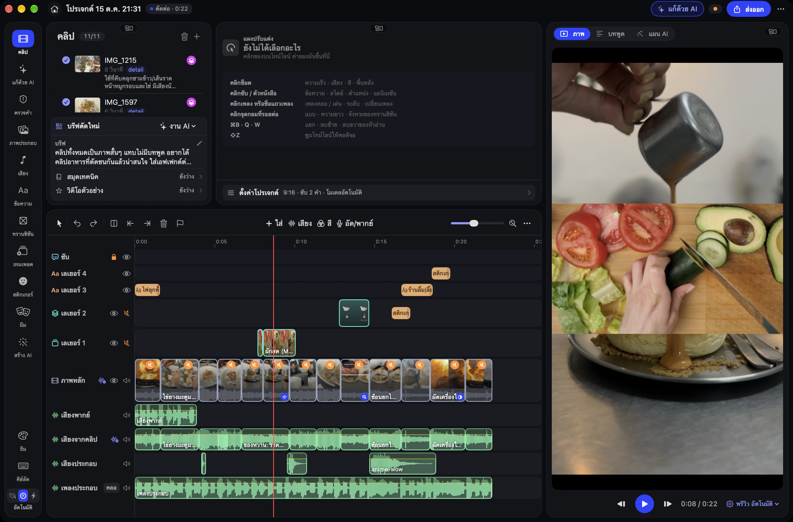The width and height of the screenshot is (793, 522).
Task: Hide the เลเยอร์ 3 track with eye icon
Action: [126, 290]
